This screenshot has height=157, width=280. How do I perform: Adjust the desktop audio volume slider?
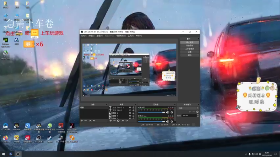(152, 112)
